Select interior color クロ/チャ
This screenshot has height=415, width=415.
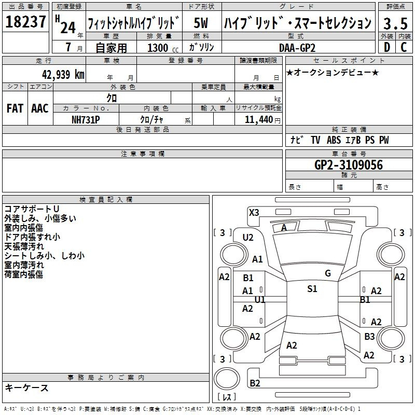(151, 119)
